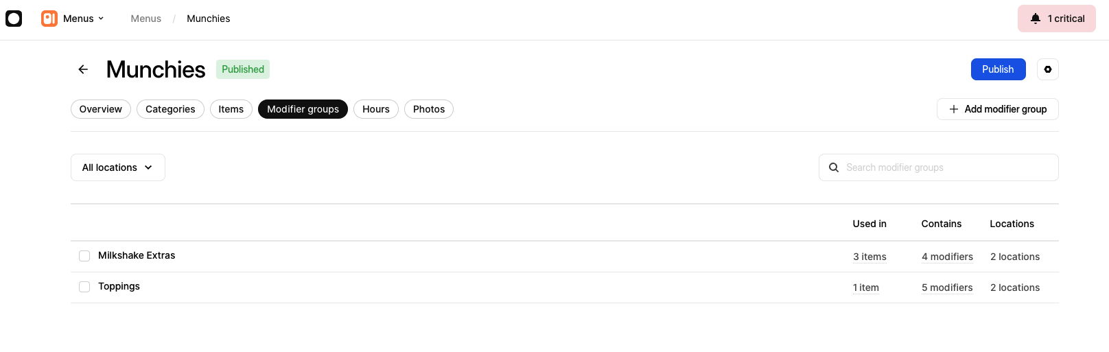The width and height of the screenshot is (1109, 352).
Task: Open the 1 critical alert button
Action: 1057,19
